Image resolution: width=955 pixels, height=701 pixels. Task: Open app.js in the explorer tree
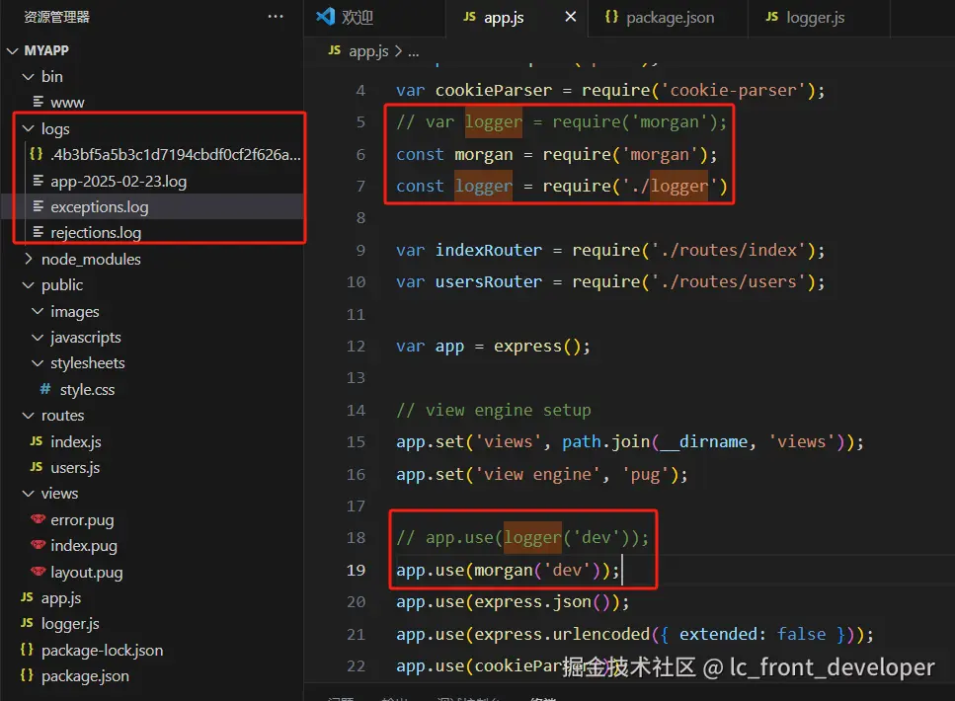click(x=61, y=598)
